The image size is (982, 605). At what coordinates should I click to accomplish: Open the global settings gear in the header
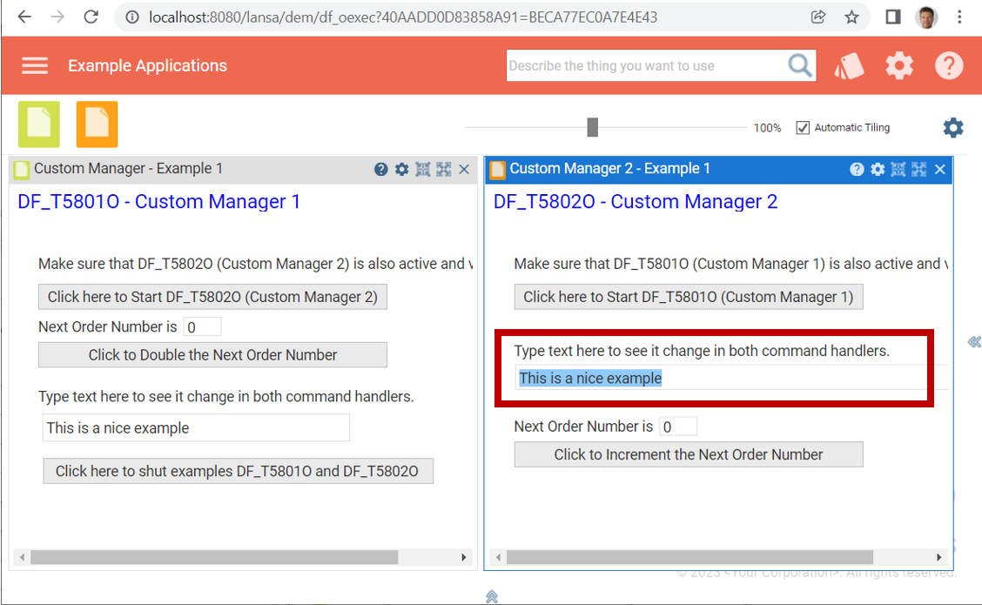899,65
